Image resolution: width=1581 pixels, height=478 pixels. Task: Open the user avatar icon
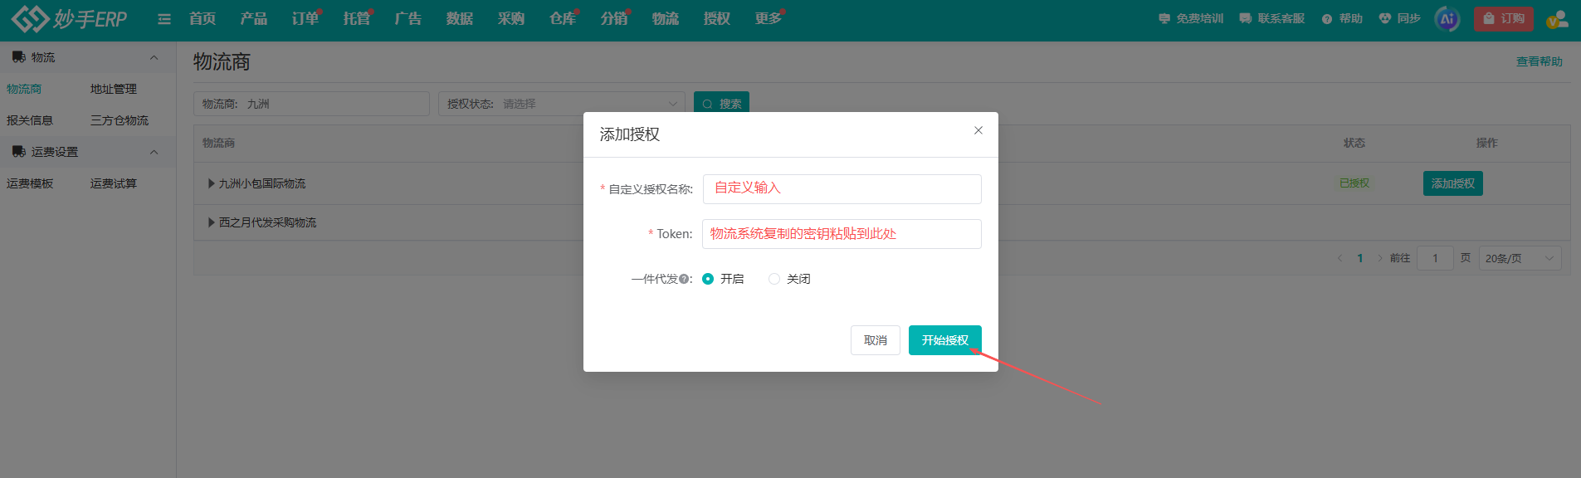(1556, 18)
